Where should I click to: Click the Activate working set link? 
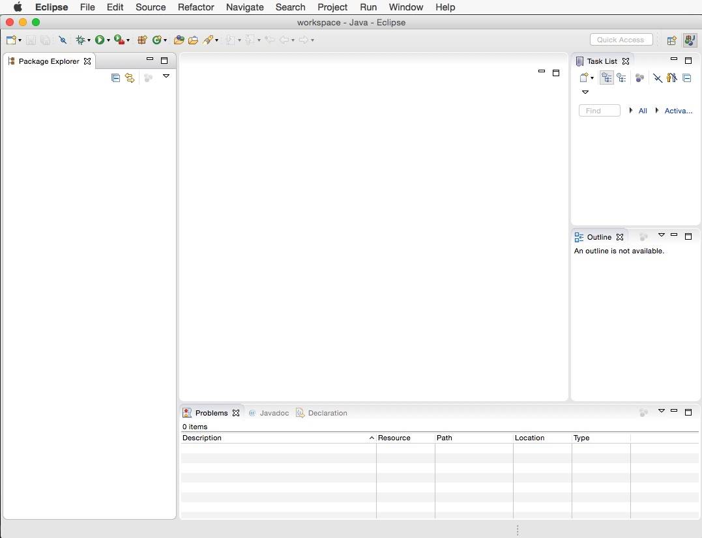coord(678,111)
